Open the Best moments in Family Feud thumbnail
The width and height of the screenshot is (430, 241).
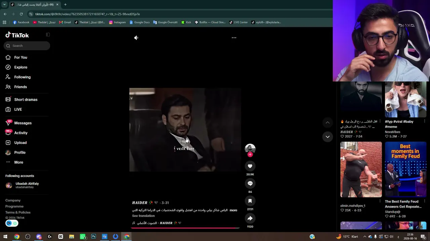pyautogui.click(x=405, y=170)
